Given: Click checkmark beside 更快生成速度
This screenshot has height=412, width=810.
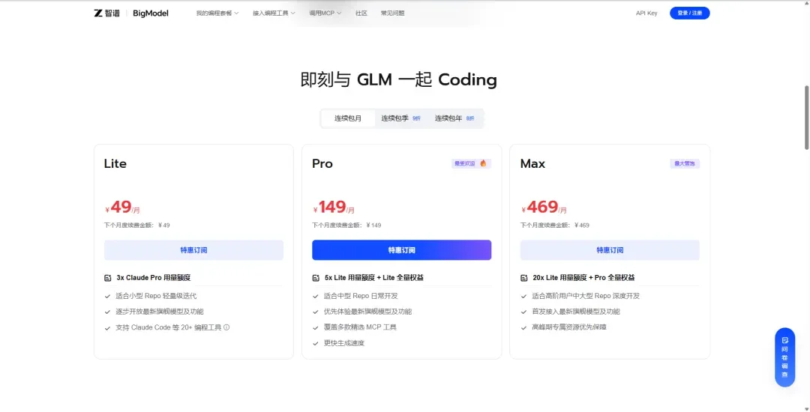Looking at the screenshot, I should pyautogui.click(x=316, y=343).
